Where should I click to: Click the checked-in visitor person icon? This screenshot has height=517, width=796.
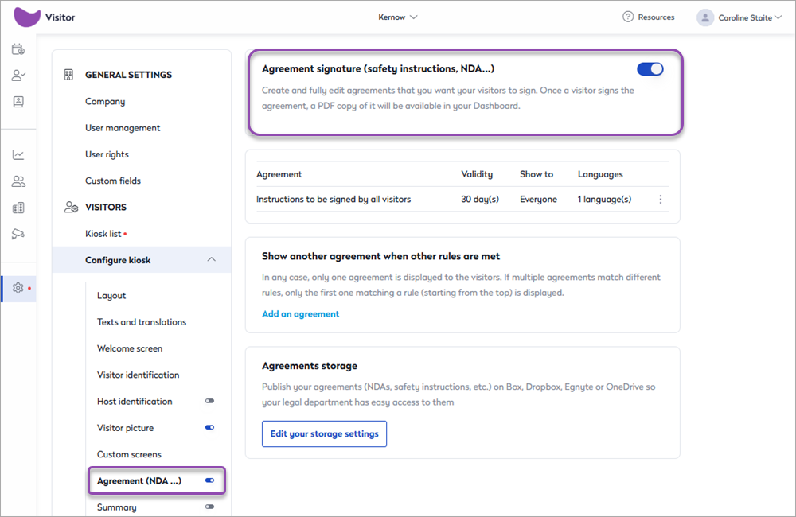[x=18, y=76]
